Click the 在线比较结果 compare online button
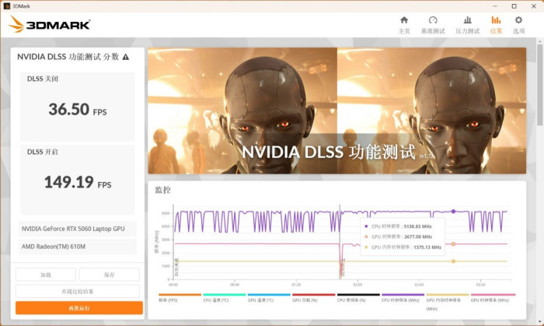The image size is (544, 326). (78, 291)
